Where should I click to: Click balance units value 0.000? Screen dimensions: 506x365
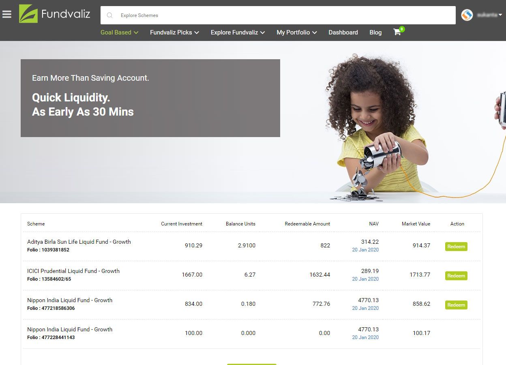(248, 333)
